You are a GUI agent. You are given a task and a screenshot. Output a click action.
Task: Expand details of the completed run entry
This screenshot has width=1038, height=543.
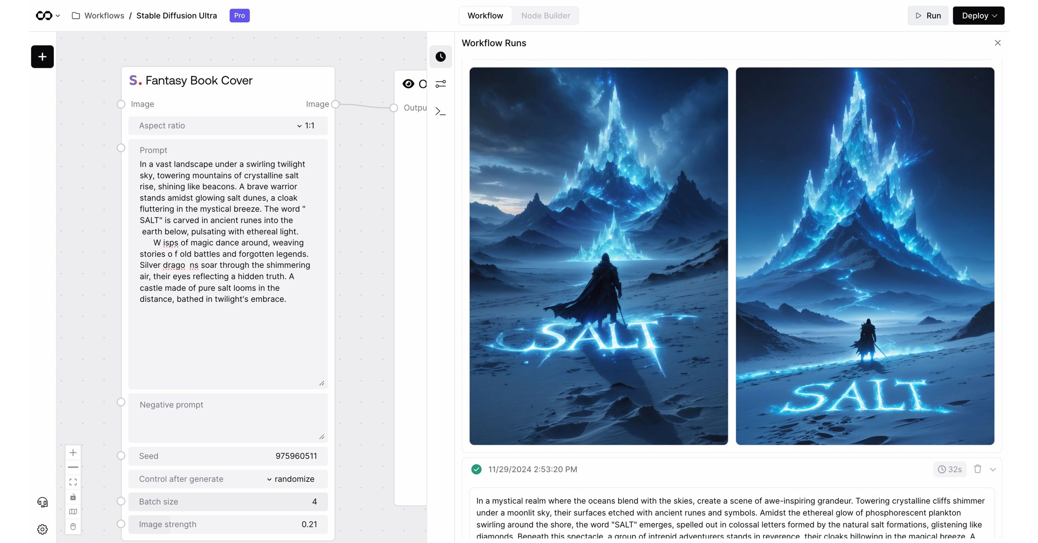point(993,469)
